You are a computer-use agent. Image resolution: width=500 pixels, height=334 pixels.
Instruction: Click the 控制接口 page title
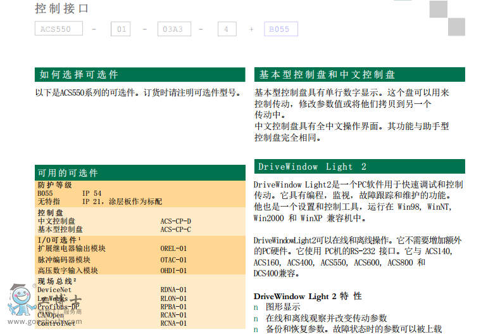61,9
